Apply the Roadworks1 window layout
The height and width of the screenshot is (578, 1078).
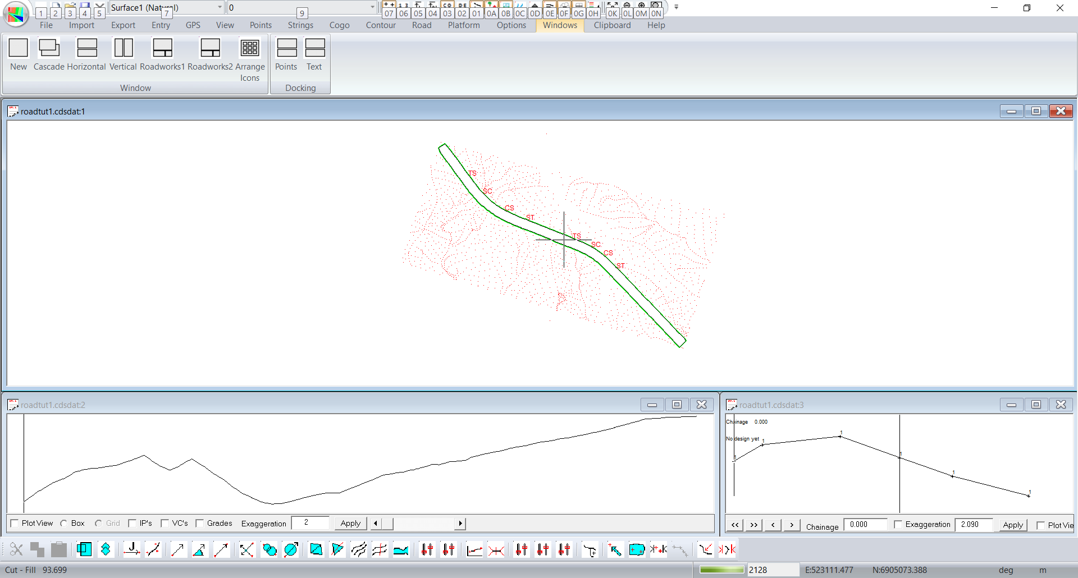162,54
